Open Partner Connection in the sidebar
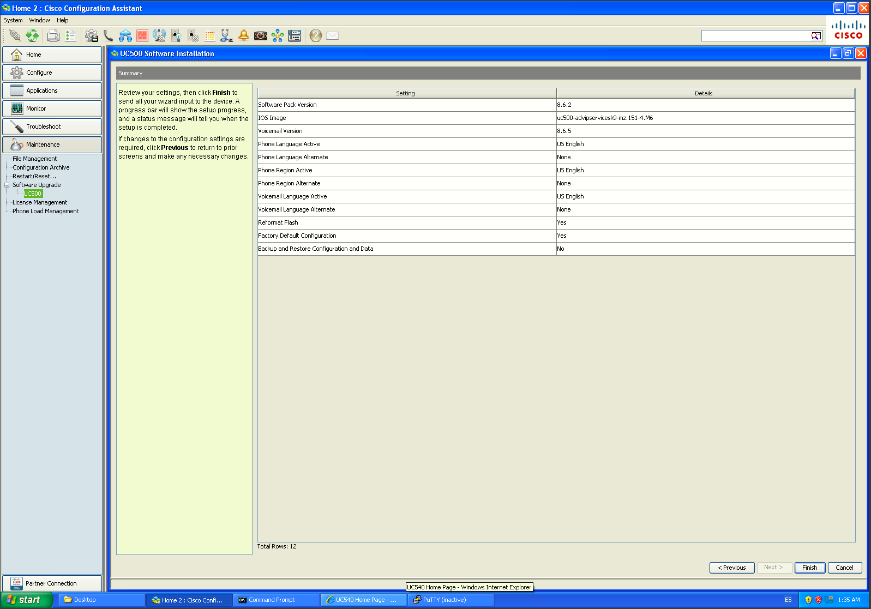The height and width of the screenshot is (609, 871). coord(52,583)
